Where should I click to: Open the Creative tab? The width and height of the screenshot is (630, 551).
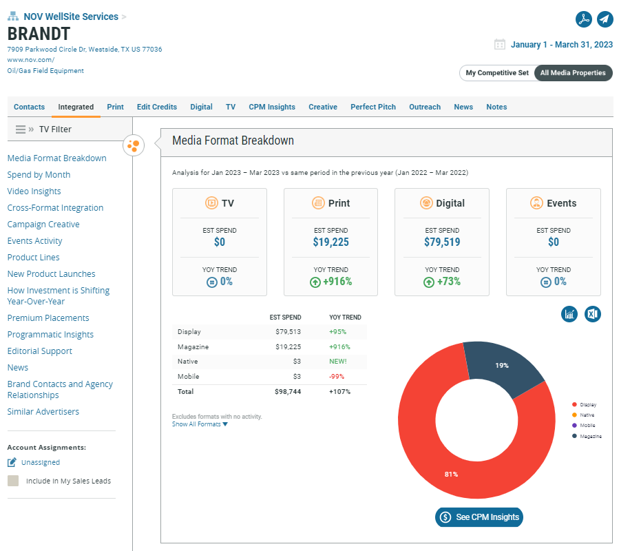(323, 107)
